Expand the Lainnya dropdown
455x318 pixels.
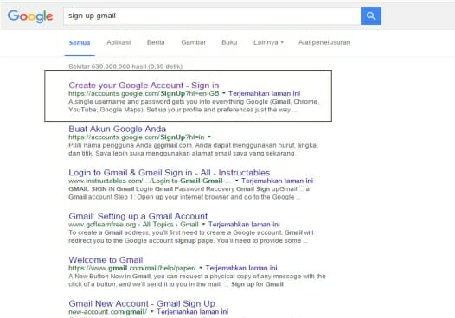point(268,42)
